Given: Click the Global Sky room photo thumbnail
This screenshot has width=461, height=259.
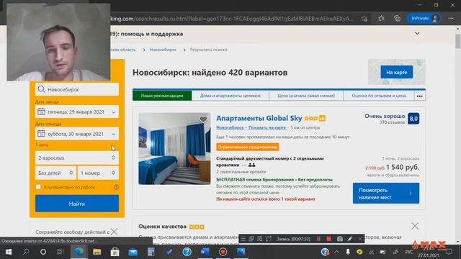Looking at the screenshot, I should tap(174, 149).
